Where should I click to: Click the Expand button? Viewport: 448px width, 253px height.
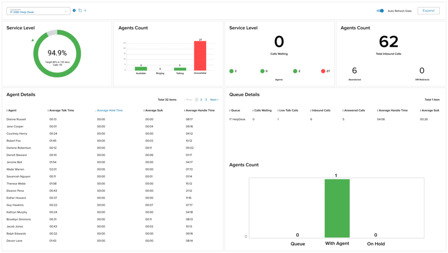(428, 10)
